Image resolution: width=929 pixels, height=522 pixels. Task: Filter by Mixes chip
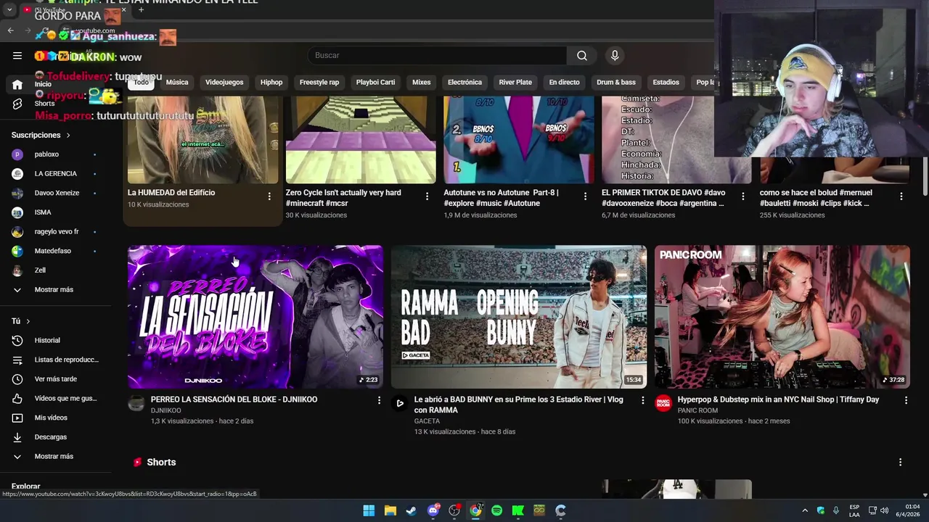(x=422, y=83)
